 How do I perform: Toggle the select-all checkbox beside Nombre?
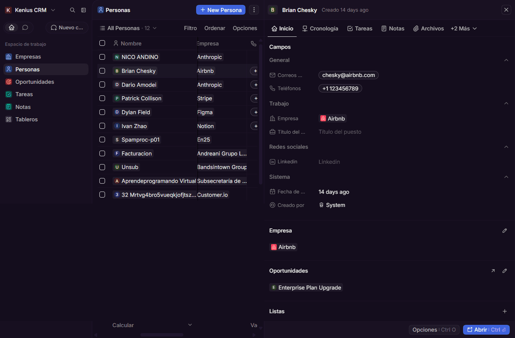pos(102,43)
